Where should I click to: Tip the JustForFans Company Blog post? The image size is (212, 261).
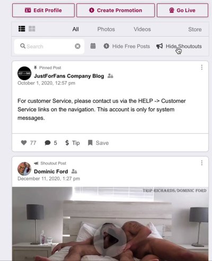(73, 143)
